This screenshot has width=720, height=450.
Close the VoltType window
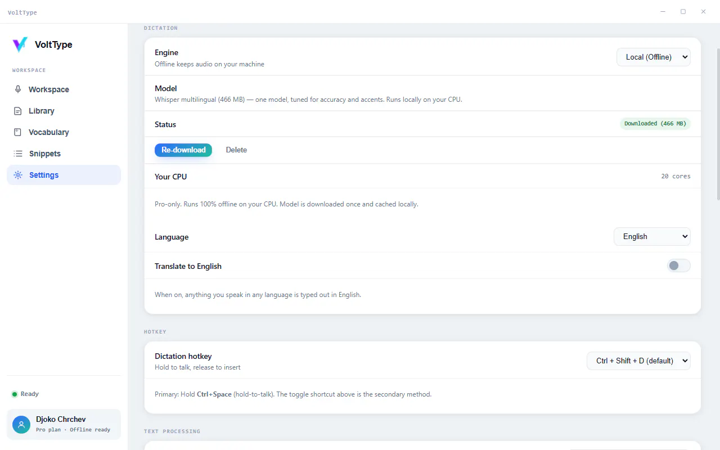point(703,11)
